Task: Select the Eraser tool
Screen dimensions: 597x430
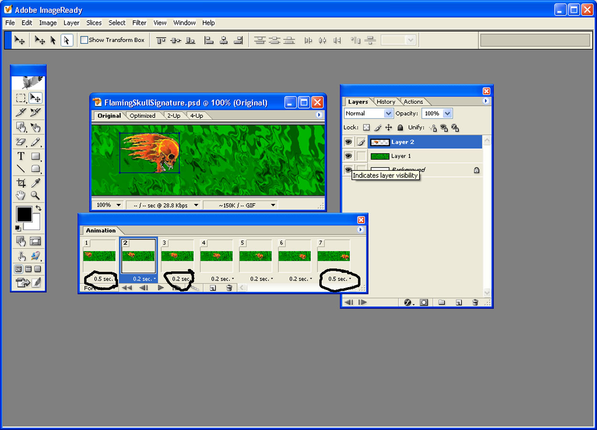Action: click(x=21, y=142)
